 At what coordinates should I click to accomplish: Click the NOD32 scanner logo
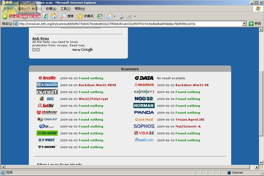(144, 99)
